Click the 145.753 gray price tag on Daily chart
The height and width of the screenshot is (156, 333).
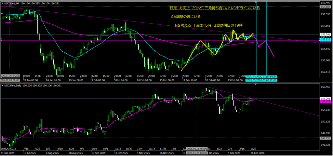pyautogui.click(x=326, y=138)
